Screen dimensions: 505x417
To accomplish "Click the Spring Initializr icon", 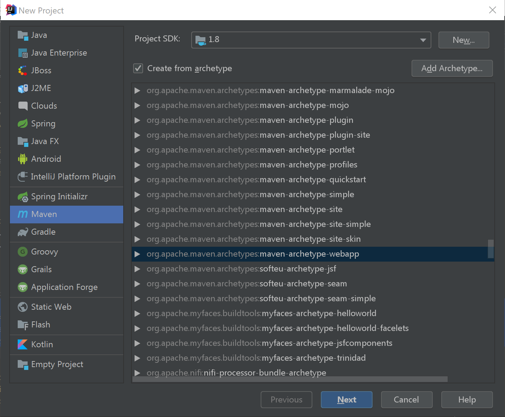I will pos(23,196).
